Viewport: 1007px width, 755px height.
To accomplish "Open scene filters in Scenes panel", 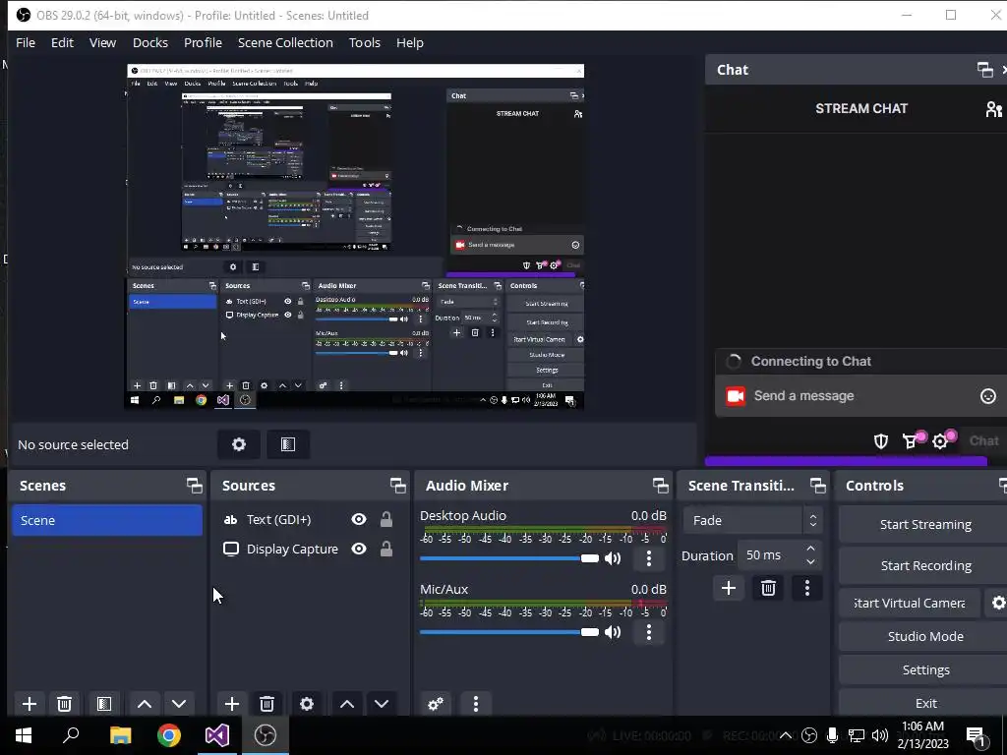I will [104, 704].
